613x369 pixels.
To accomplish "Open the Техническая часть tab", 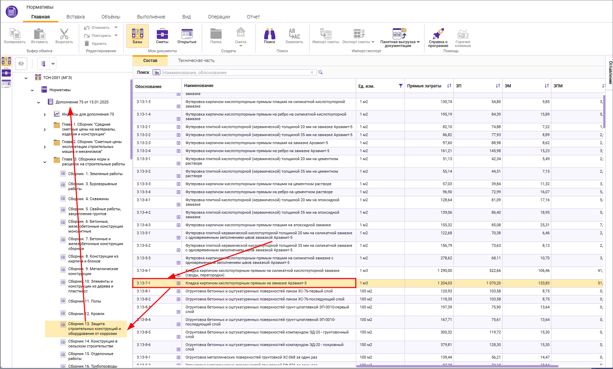I will click(x=196, y=61).
